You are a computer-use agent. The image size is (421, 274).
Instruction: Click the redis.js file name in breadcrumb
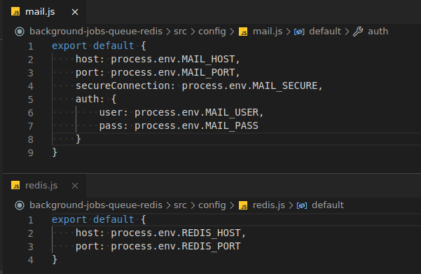pos(269,205)
